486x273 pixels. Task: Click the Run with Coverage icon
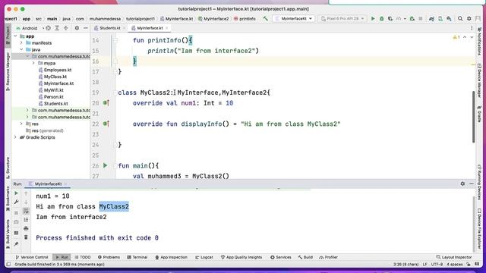[x=390, y=19]
